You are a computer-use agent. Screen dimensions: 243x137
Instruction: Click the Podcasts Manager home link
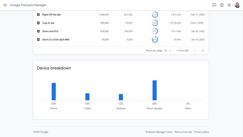click(x=159, y=132)
